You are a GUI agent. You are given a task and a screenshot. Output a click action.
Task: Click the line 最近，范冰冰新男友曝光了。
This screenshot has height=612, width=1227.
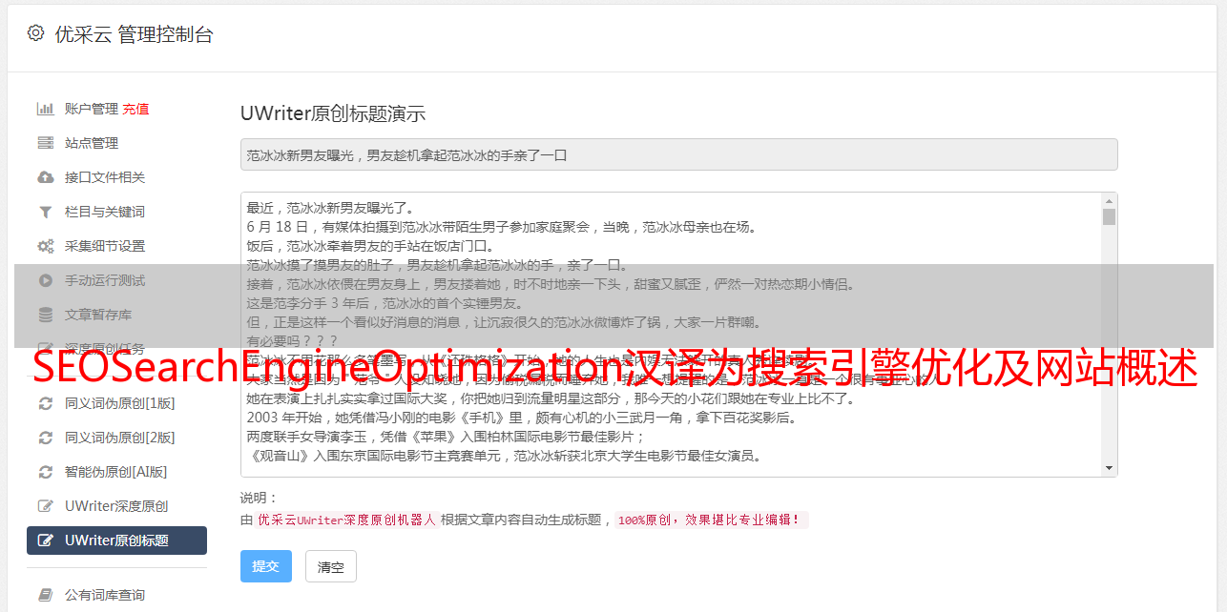tap(331, 208)
